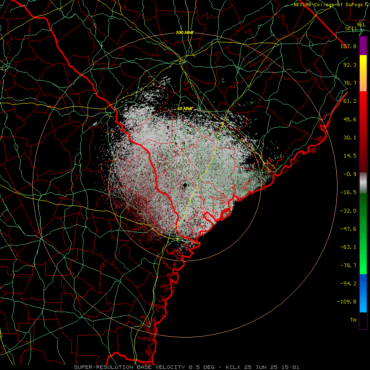Select the 14.5 velocity scale value
370x370 pixels.
pyautogui.click(x=350, y=156)
